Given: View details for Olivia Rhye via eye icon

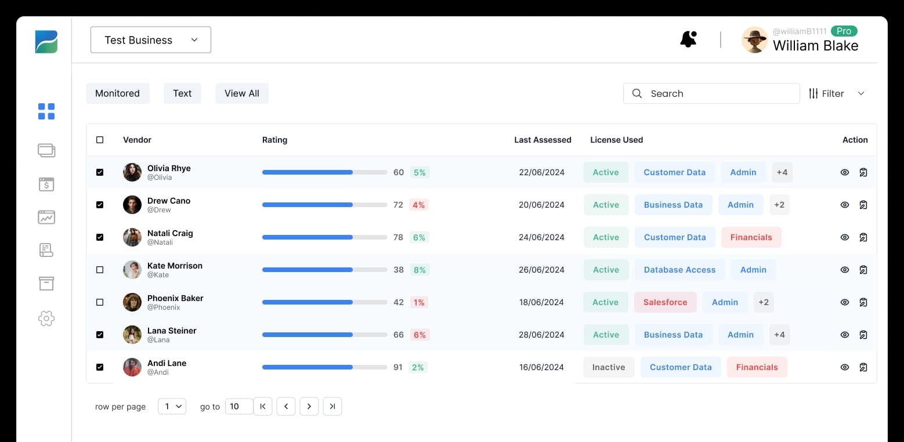Looking at the screenshot, I should tap(845, 172).
